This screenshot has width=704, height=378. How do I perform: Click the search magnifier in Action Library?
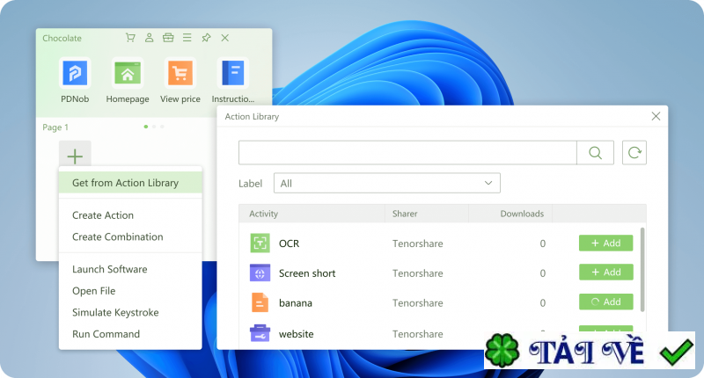[x=596, y=153]
